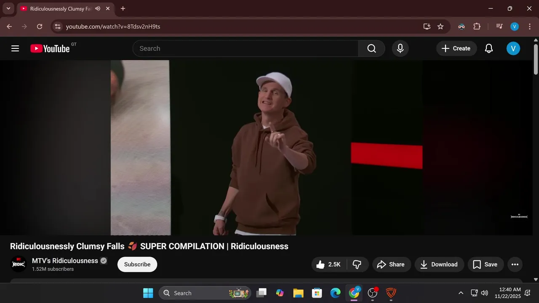Click the YouTube search magnifier button

[371, 48]
